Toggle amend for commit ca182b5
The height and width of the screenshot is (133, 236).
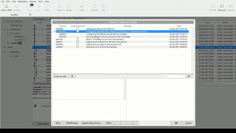tap(78, 47)
